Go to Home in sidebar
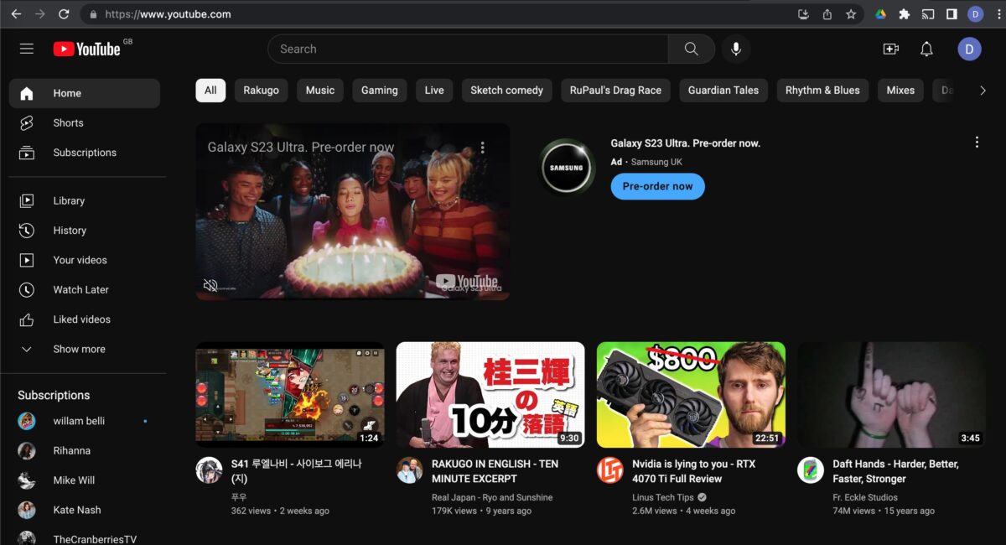Image resolution: width=1006 pixels, height=545 pixels. 84,93
